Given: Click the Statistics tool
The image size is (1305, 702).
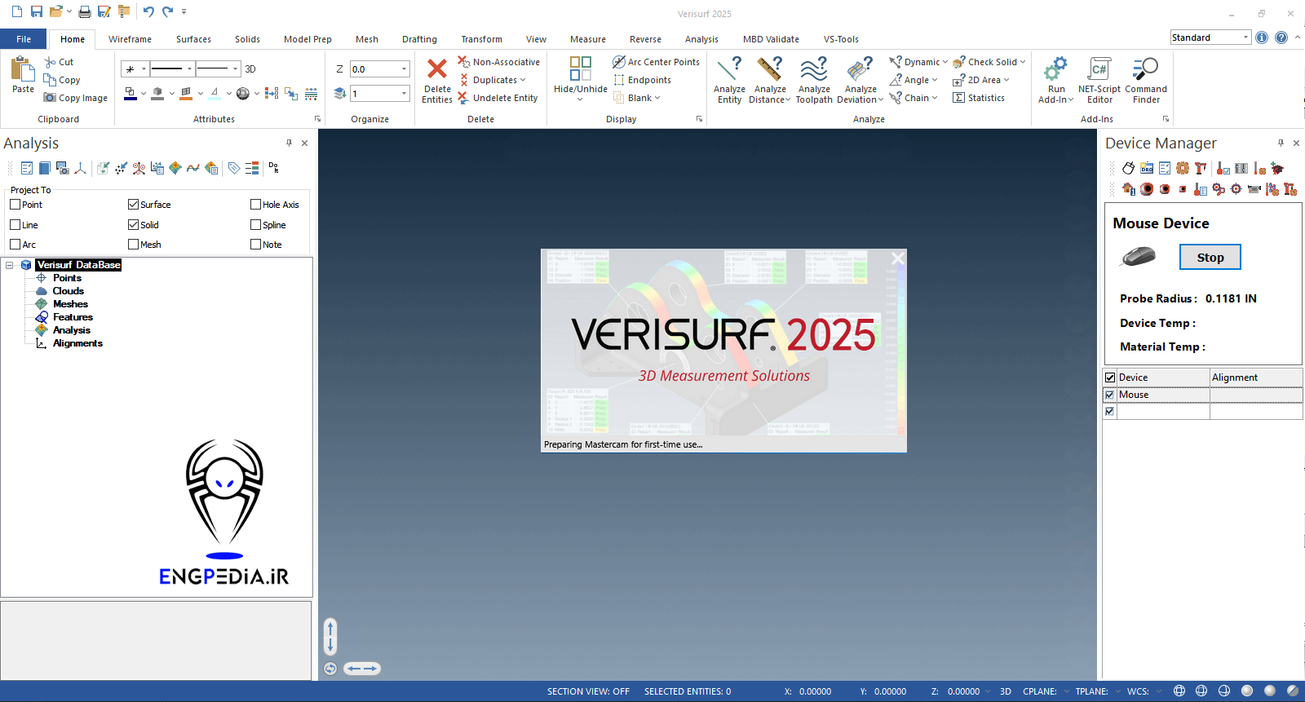Looking at the screenshot, I should 979,98.
